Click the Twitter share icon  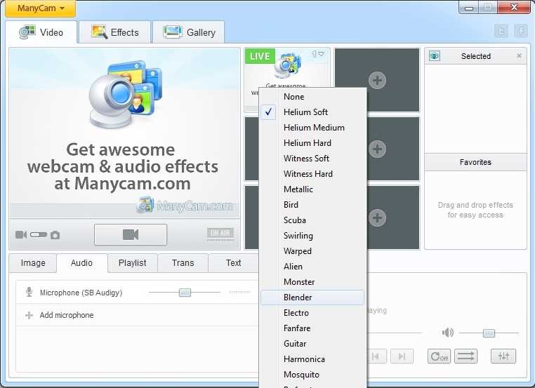501,31
